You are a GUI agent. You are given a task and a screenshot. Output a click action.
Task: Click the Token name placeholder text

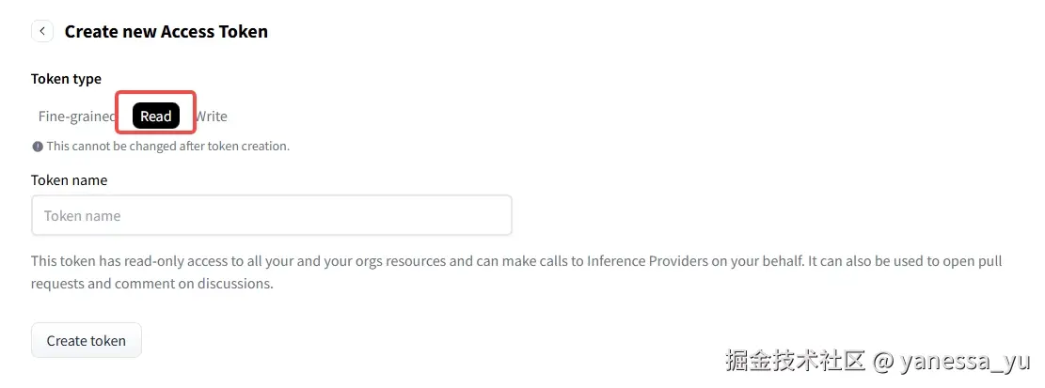(82, 216)
